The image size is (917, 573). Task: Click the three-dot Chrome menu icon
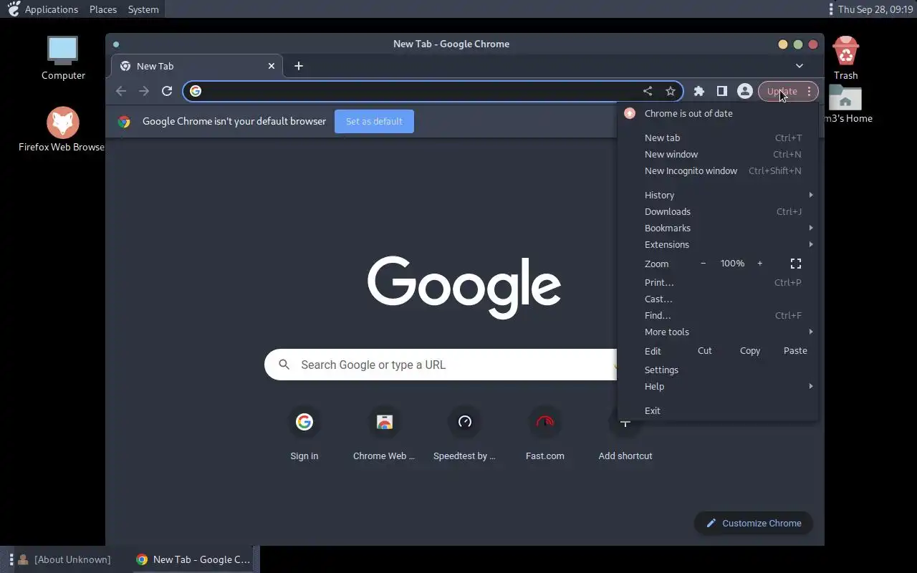point(809,91)
